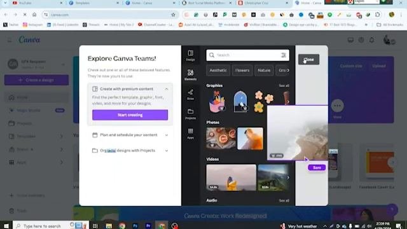Open the Canva hamburger menu
Screen dimensions: 407x229
pyautogui.click(x=10, y=40)
